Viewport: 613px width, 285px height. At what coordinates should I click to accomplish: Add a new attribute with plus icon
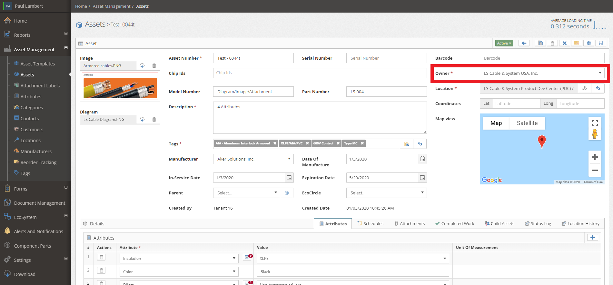593,238
